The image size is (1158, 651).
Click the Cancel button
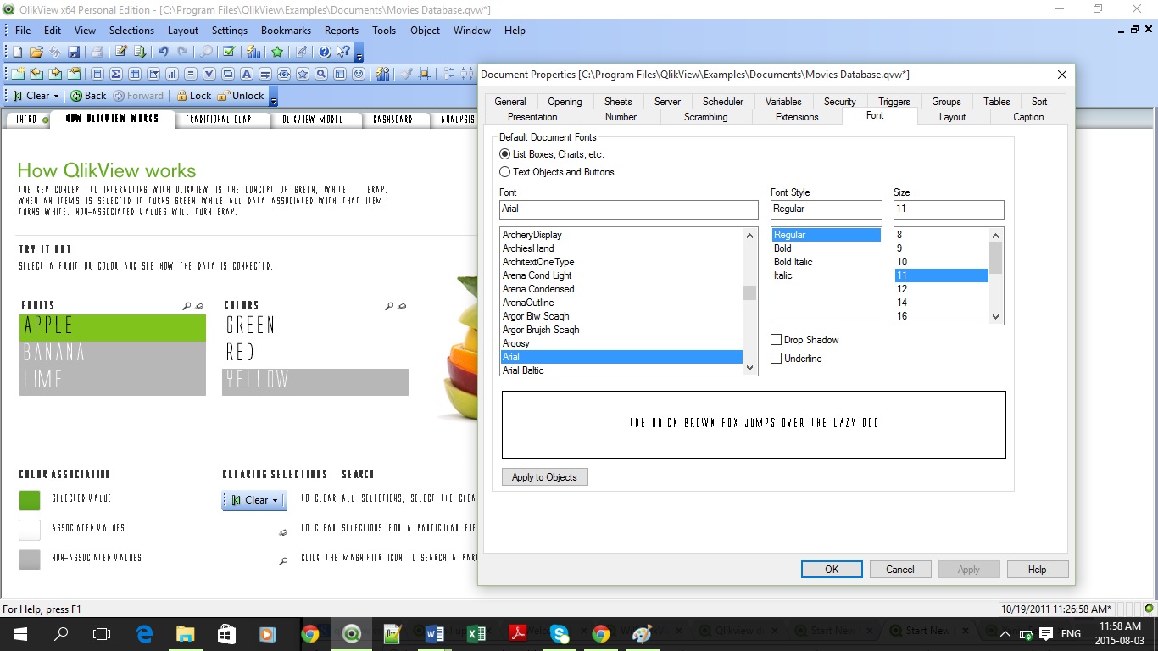(900, 570)
